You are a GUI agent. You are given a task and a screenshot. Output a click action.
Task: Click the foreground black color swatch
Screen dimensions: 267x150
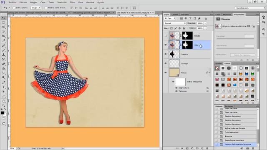pyautogui.click(x=3, y=113)
